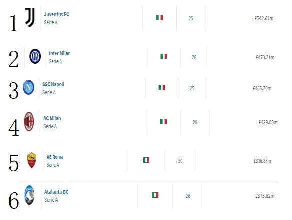Click the Italian flag in Juventus row
Image resolution: width=292 pixels, height=220 pixels.
[160, 18]
